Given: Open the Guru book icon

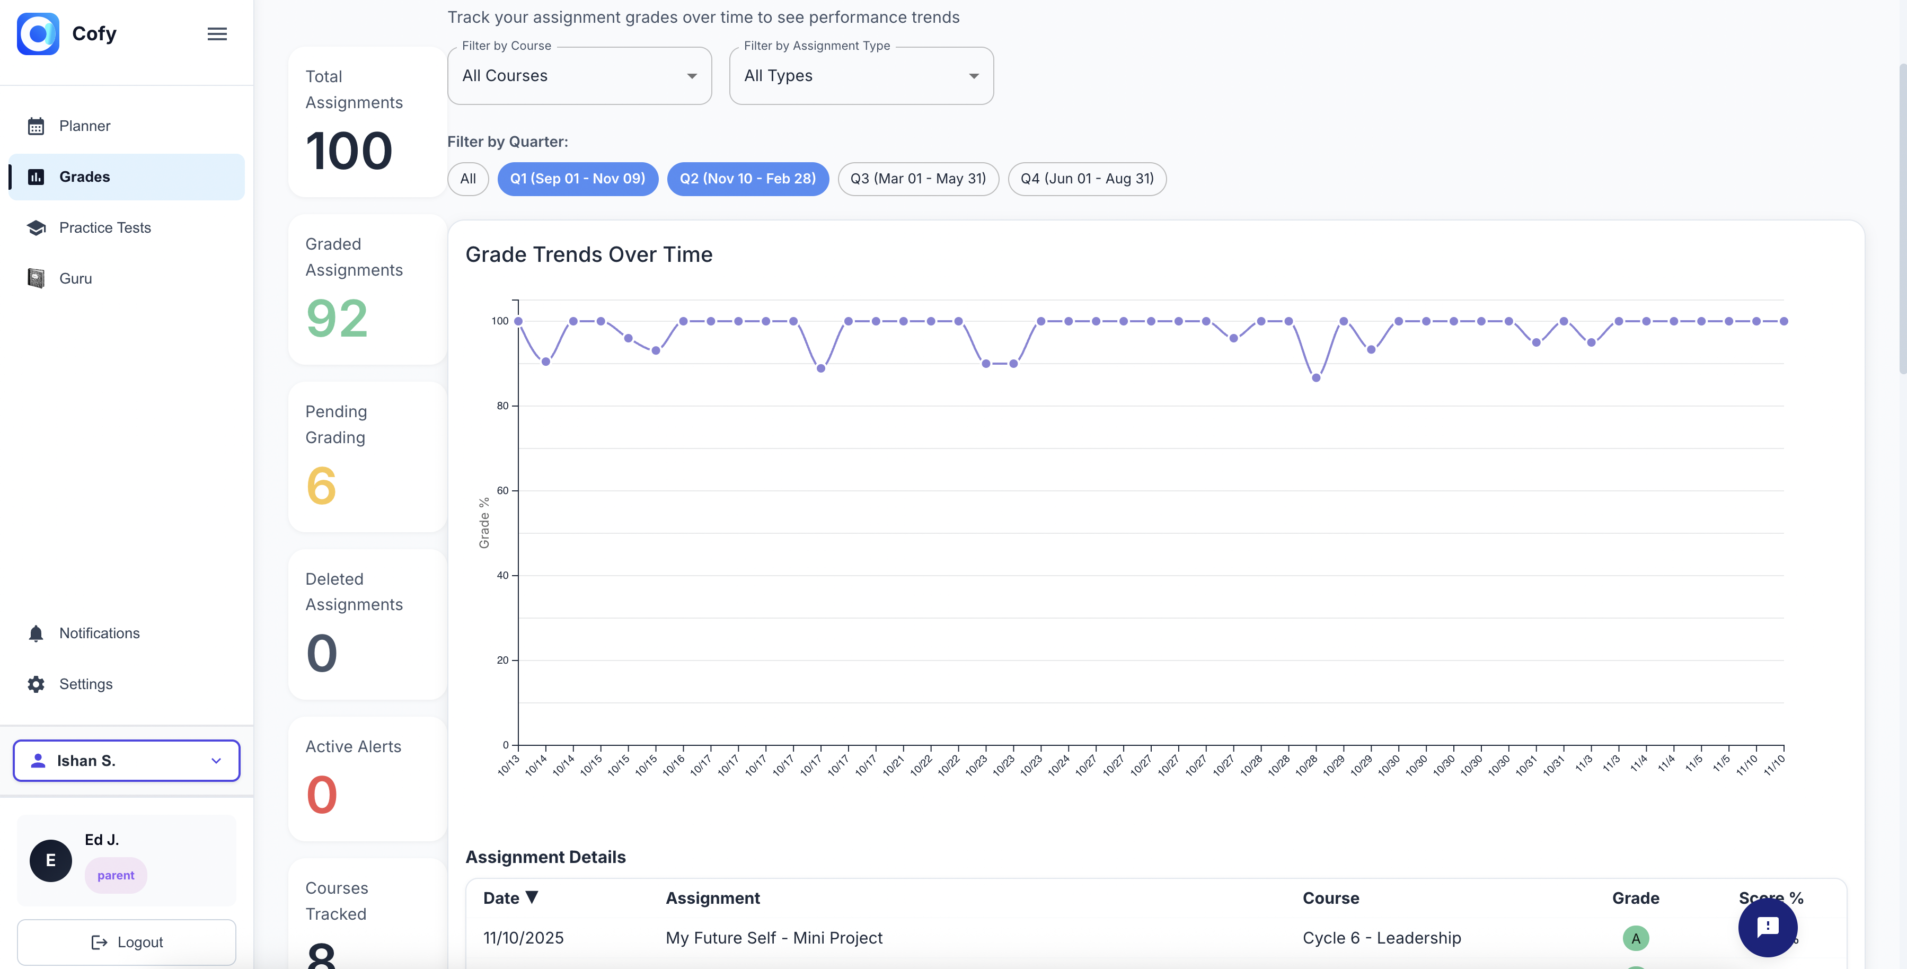Looking at the screenshot, I should click(36, 278).
